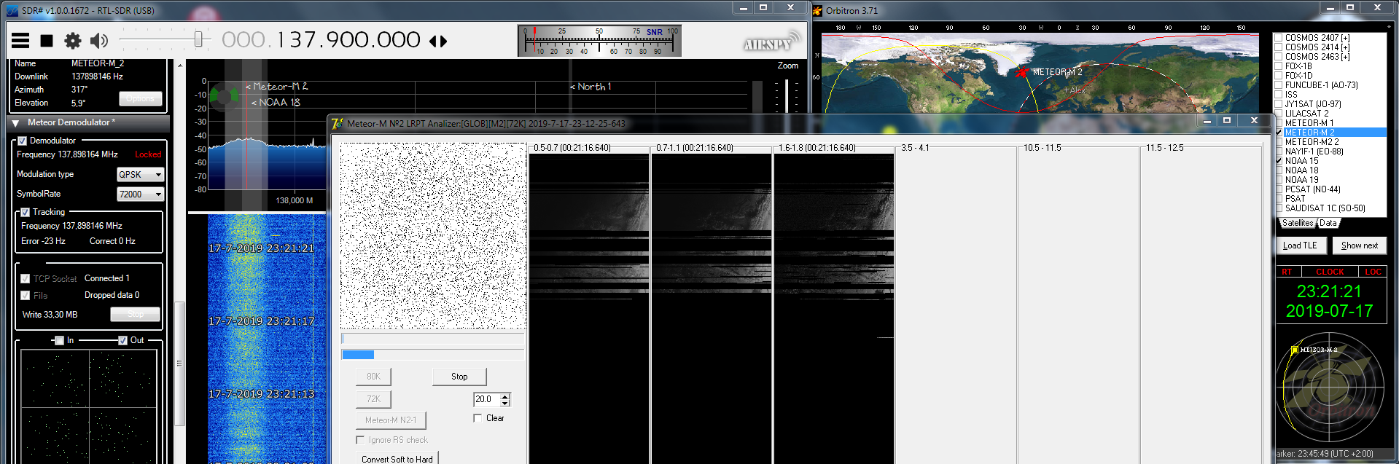Click the Stop write button in demodulator
This screenshot has height=464, width=1399.
(136, 314)
